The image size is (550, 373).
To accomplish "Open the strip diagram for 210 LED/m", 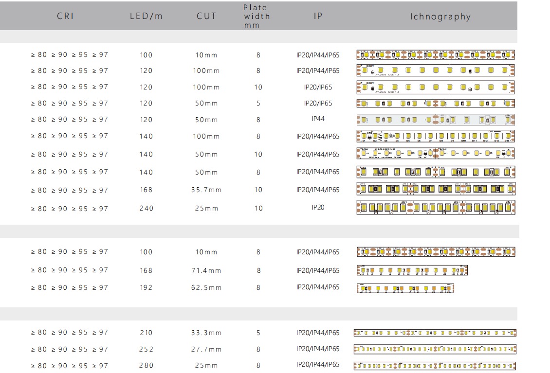I will (x=435, y=333).
